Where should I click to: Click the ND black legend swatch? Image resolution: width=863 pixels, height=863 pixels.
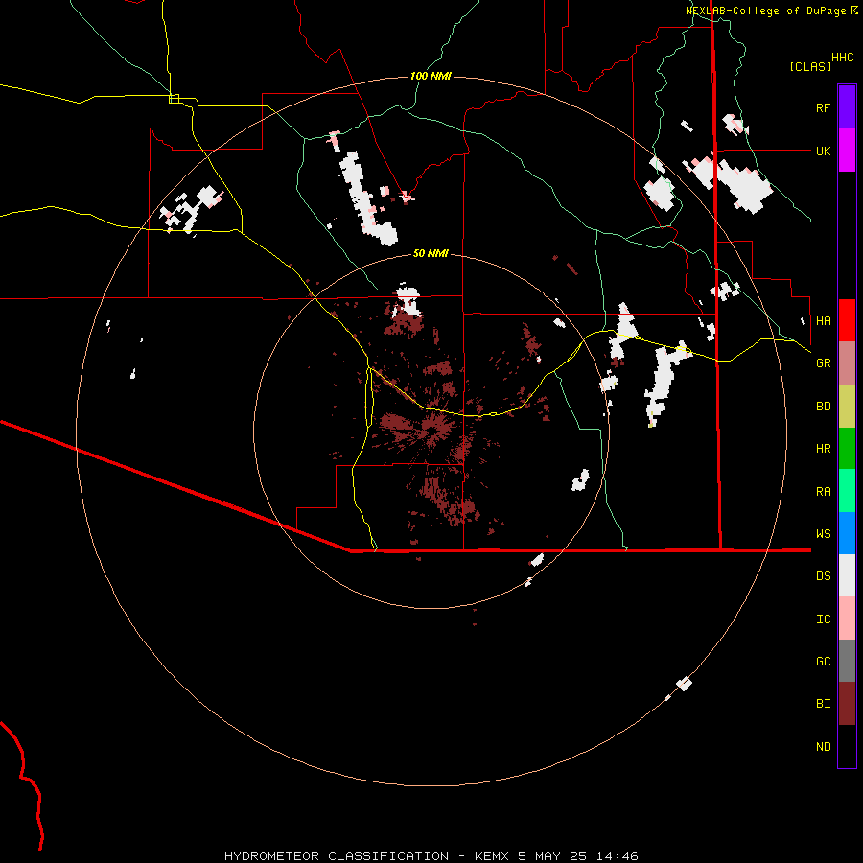pos(847,746)
